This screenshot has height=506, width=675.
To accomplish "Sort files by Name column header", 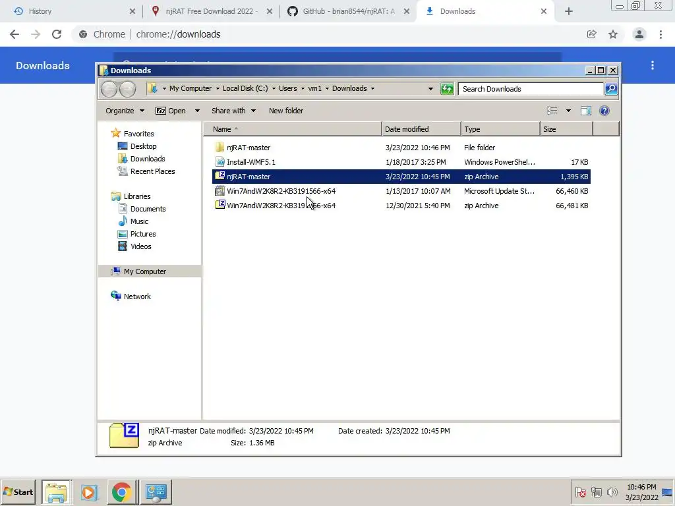I will tap(292, 129).
